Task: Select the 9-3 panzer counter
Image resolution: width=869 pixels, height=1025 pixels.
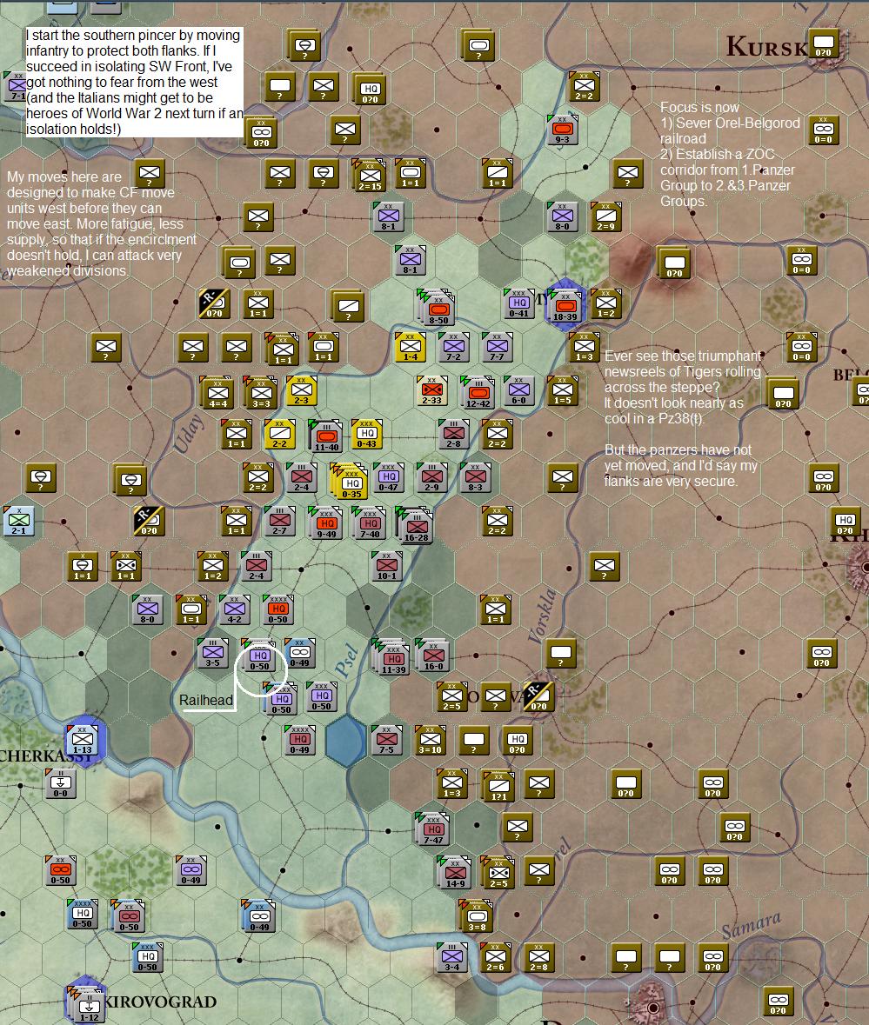Action: [x=562, y=130]
